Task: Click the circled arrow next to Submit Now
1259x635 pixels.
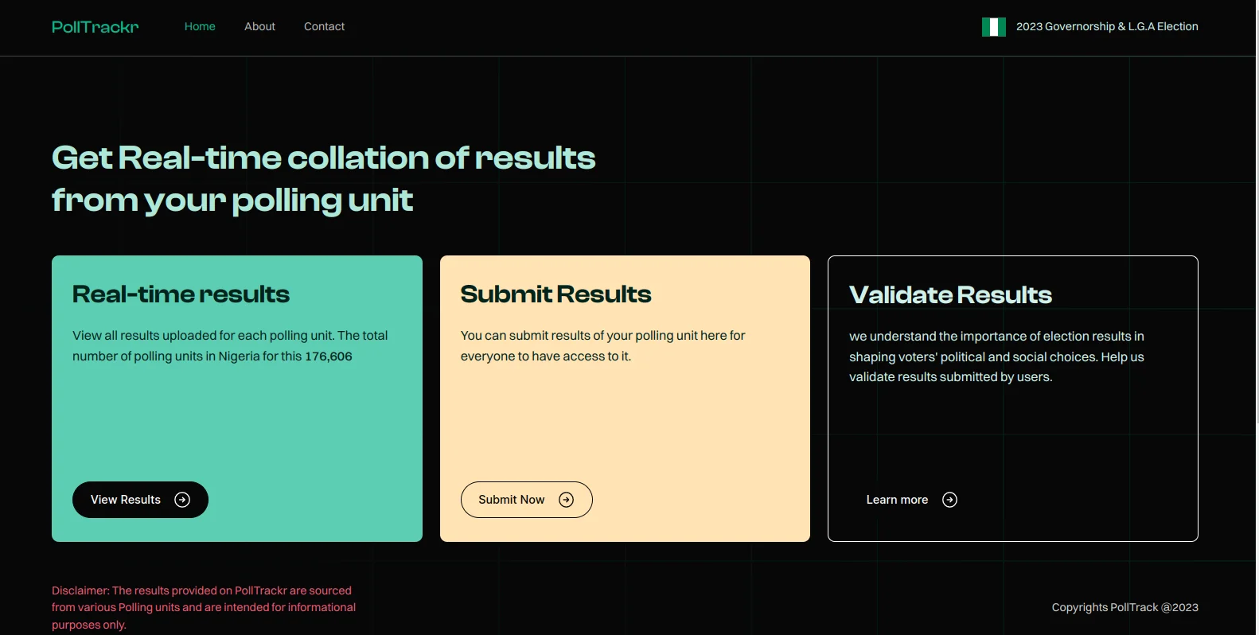Action: pyautogui.click(x=566, y=500)
